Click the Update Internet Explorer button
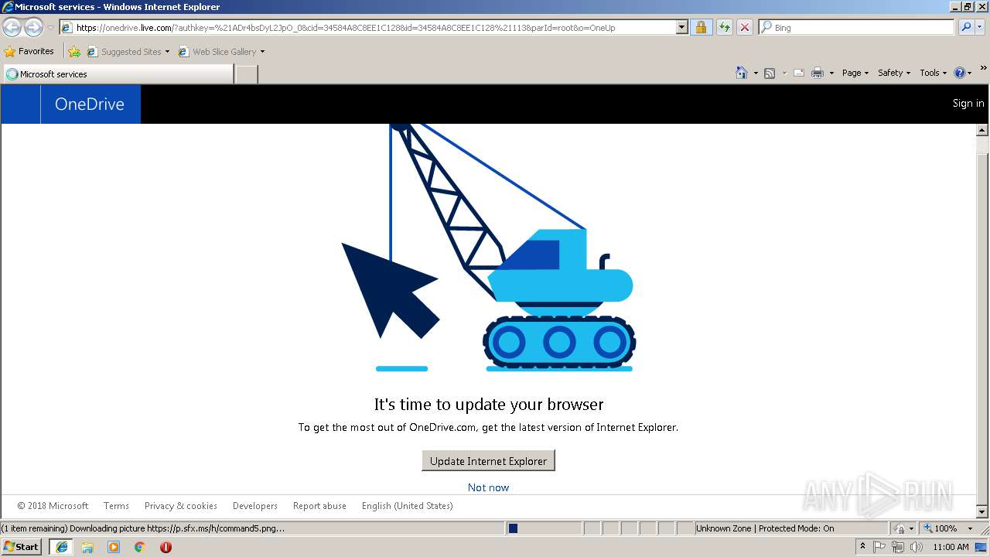This screenshot has width=990, height=557. point(488,461)
